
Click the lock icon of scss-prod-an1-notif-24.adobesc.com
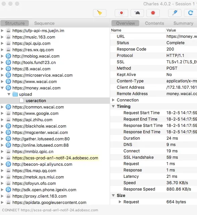pos(8,158)
